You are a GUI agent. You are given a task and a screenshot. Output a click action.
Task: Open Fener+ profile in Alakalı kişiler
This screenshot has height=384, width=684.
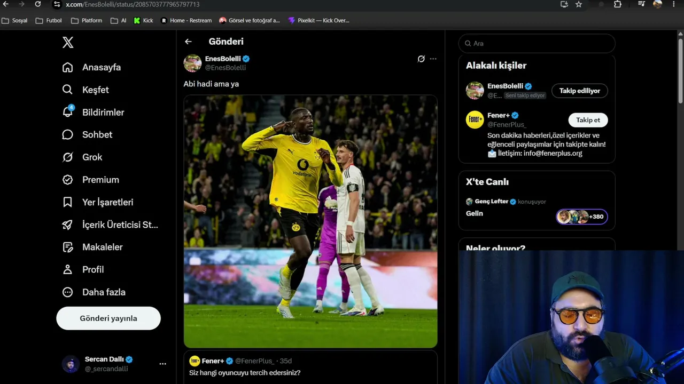tap(499, 115)
